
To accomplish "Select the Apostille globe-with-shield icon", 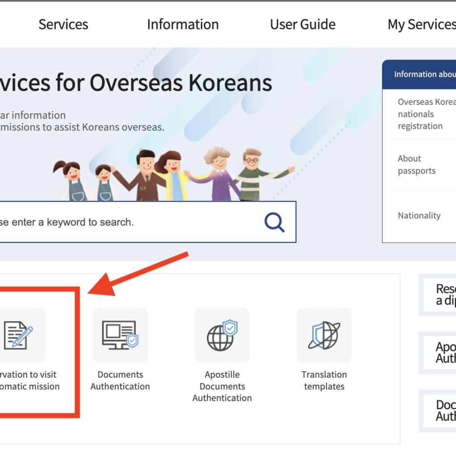I will click(x=222, y=335).
